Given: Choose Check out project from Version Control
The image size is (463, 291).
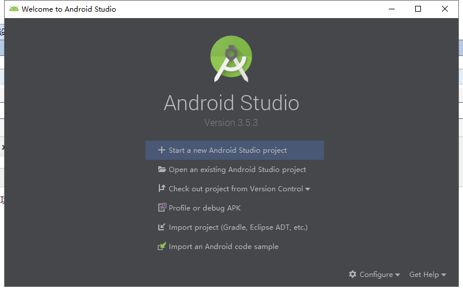Looking at the screenshot, I should 235,189.
